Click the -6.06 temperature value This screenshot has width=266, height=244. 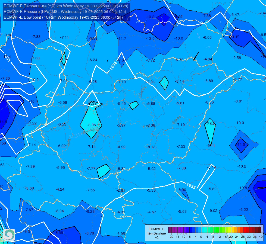click(x=207, y=38)
